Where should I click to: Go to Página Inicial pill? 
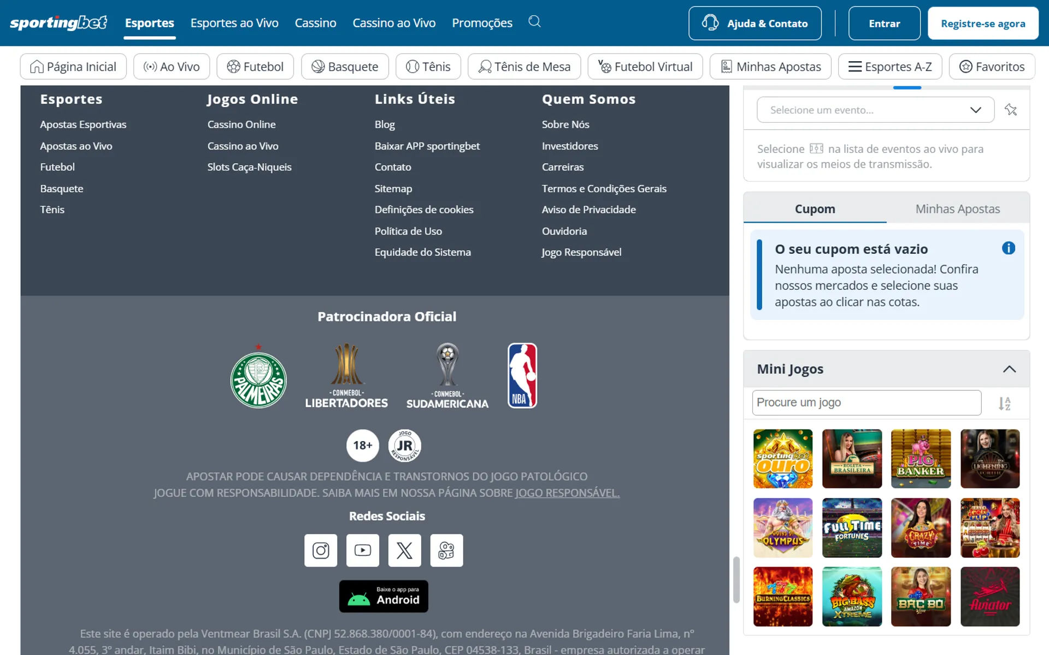(73, 67)
